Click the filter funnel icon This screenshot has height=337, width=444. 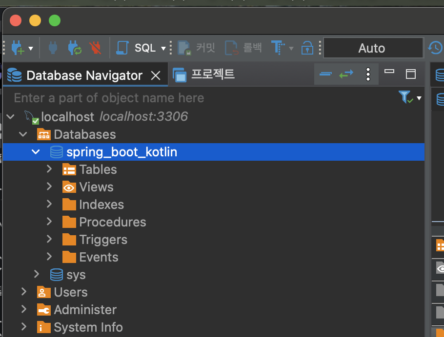click(x=405, y=97)
